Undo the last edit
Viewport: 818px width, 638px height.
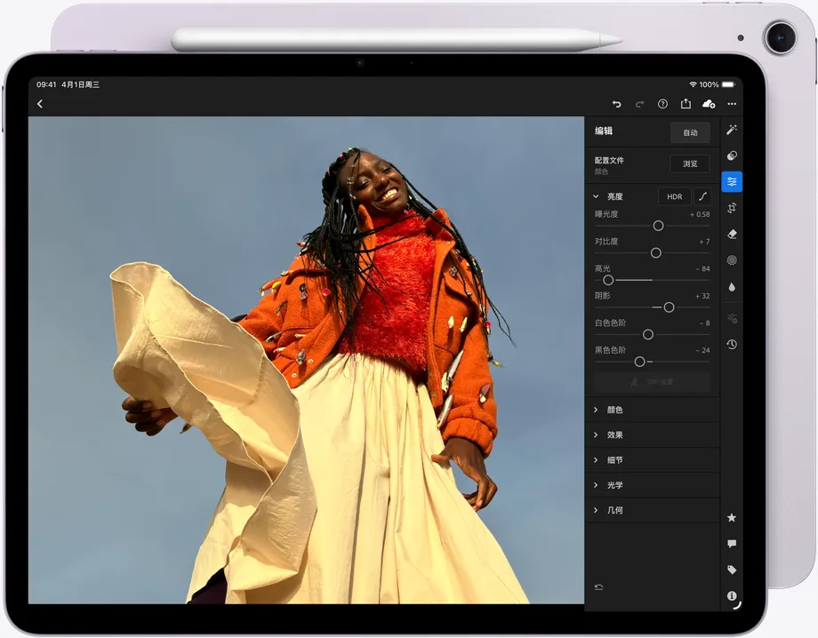point(616,104)
